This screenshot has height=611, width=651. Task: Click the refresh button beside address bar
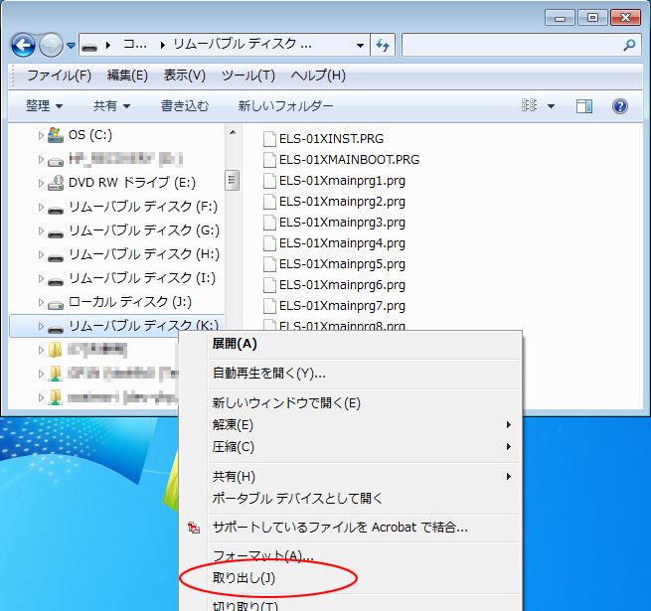click(383, 46)
